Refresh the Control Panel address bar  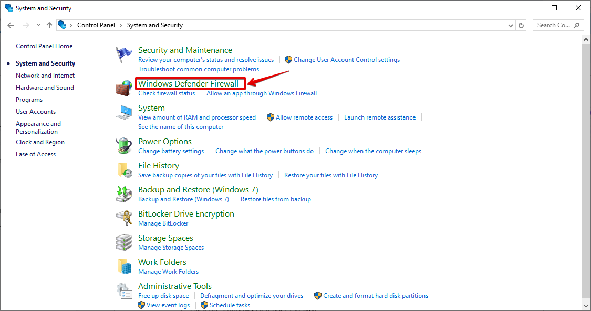(x=521, y=25)
